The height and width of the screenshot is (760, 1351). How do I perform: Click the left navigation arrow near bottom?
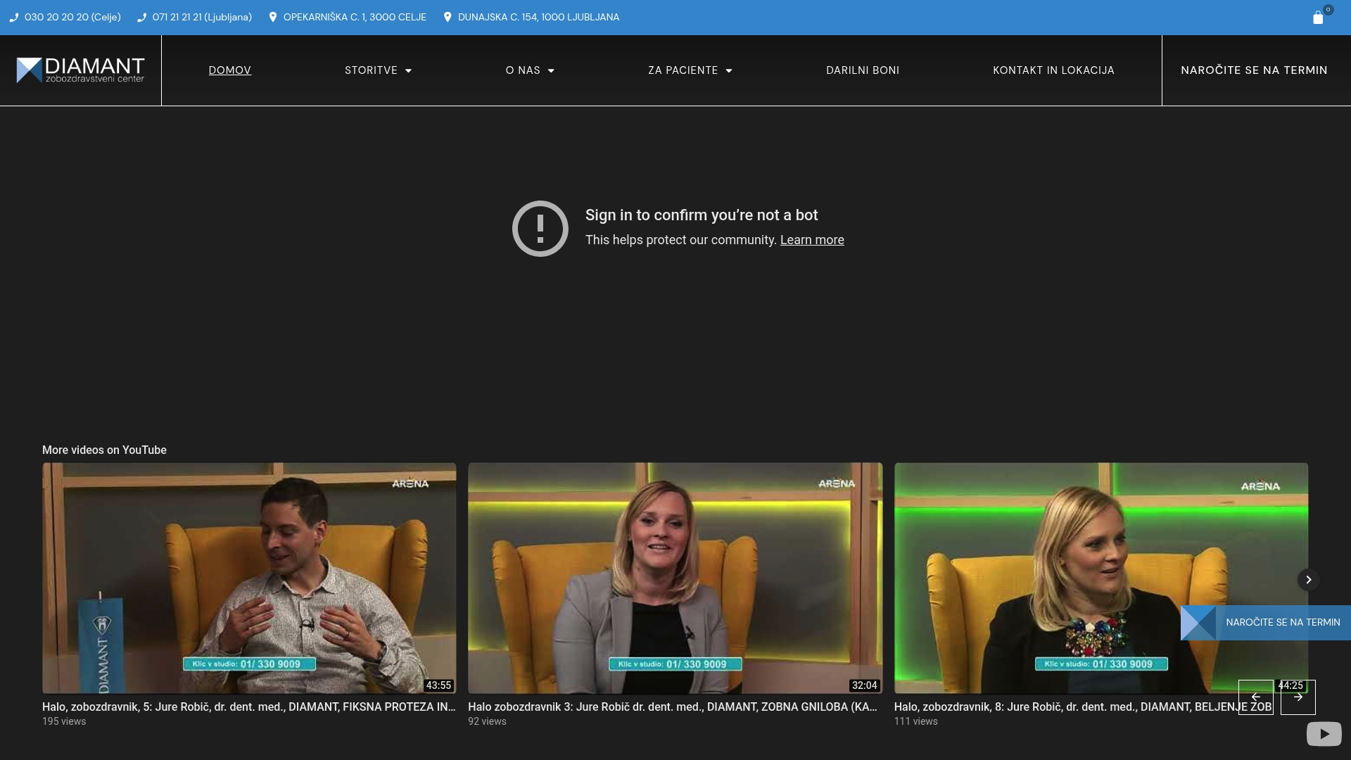coord(1256,697)
